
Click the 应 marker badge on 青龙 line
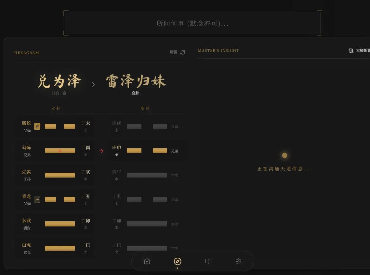(37, 199)
